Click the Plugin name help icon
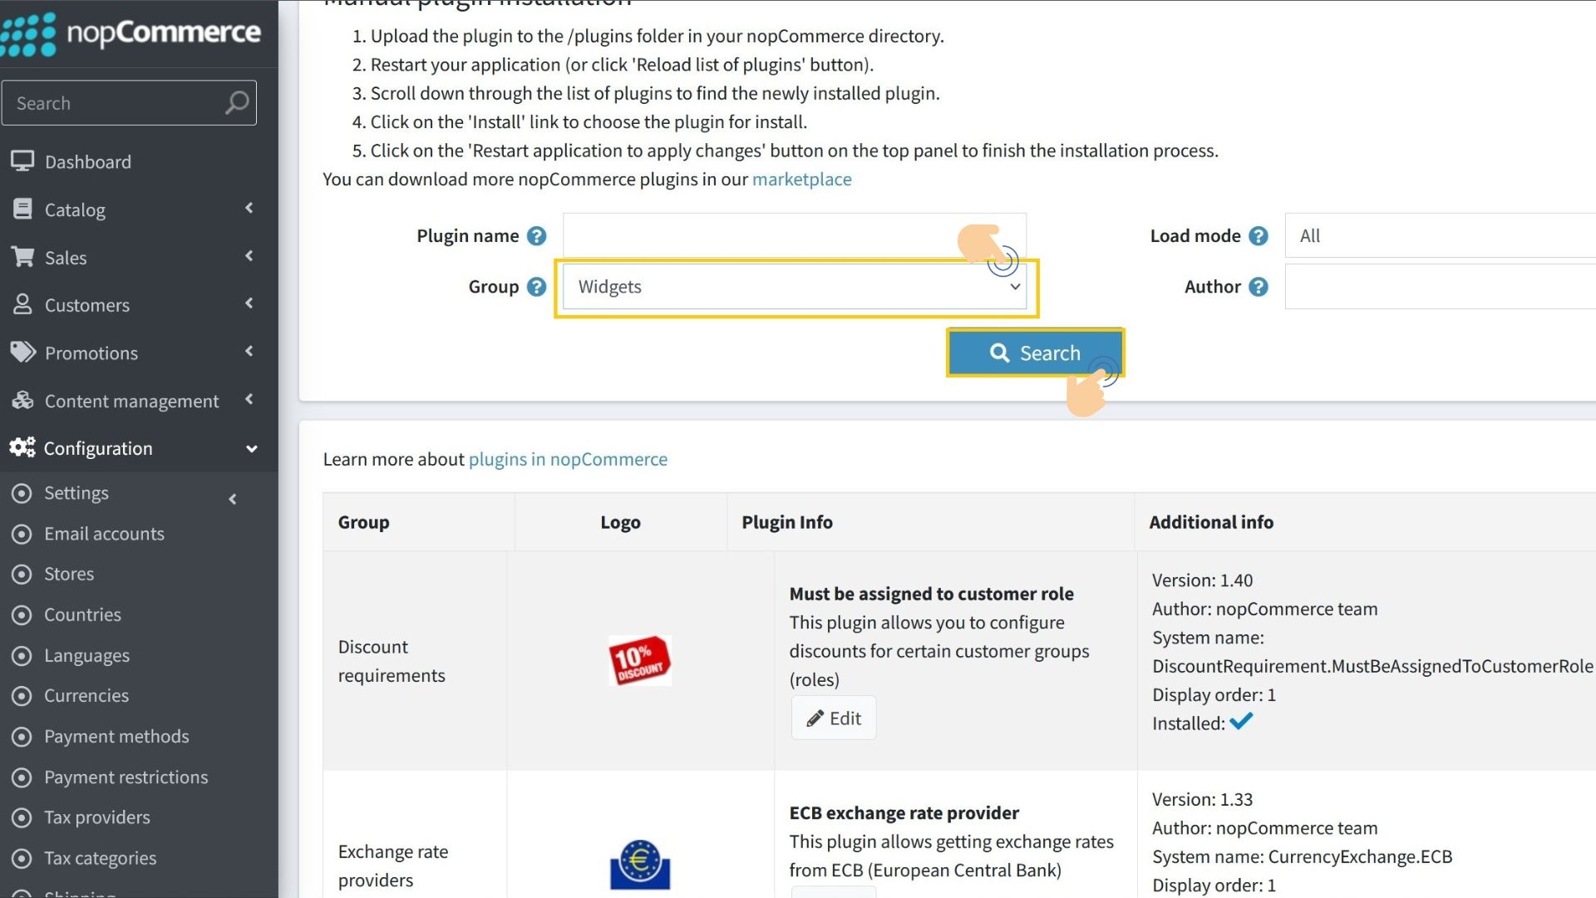The width and height of the screenshot is (1596, 898). click(x=537, y=236)
